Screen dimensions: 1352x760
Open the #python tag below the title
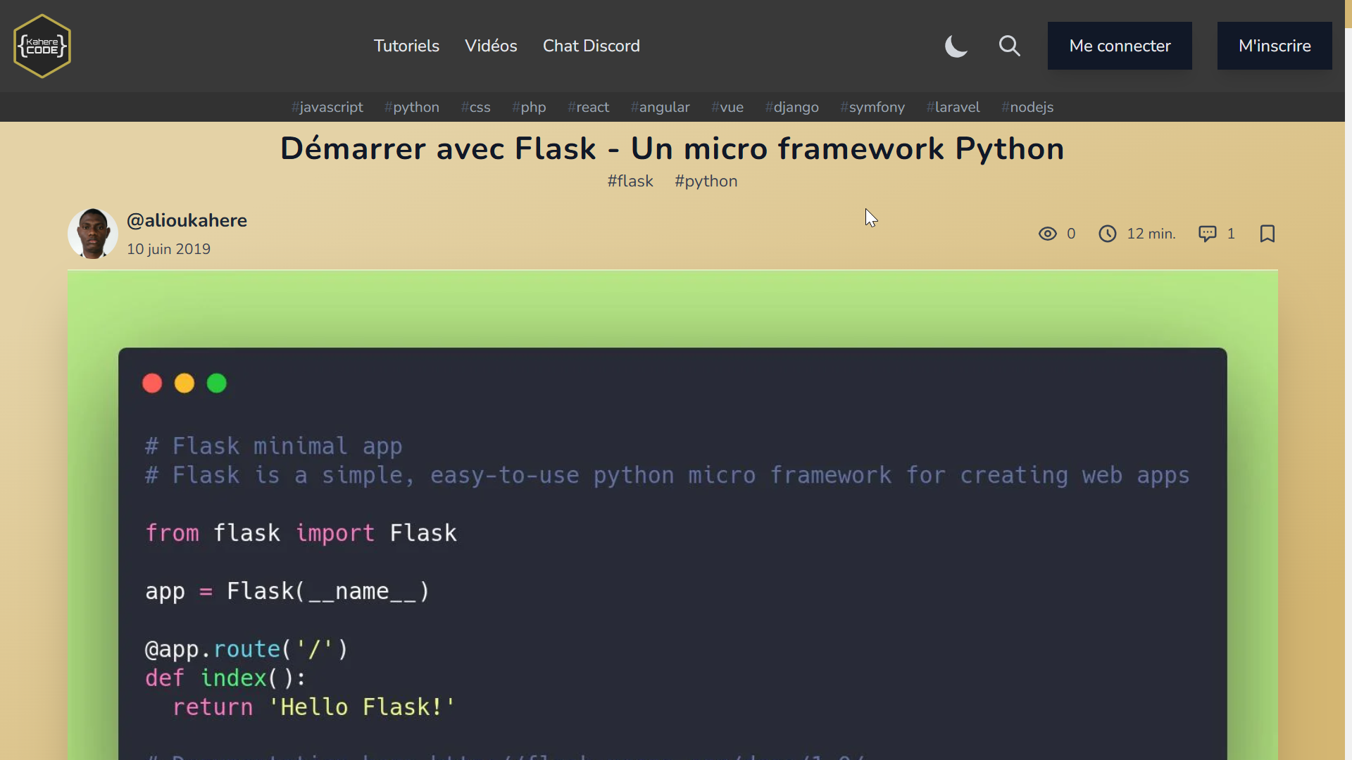coord(706,181)
